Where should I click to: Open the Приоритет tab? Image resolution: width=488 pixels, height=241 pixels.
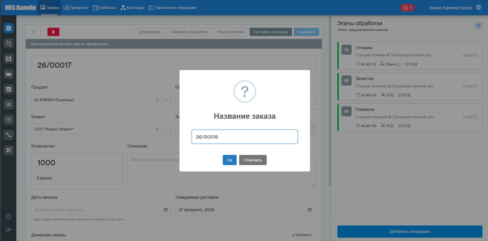pos(76,8)
